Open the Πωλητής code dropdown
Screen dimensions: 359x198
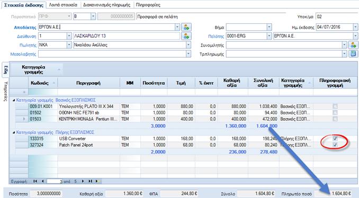(69, 45)
